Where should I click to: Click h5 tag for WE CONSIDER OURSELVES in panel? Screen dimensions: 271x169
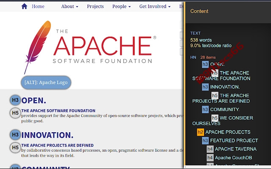(x=215, y=118)
